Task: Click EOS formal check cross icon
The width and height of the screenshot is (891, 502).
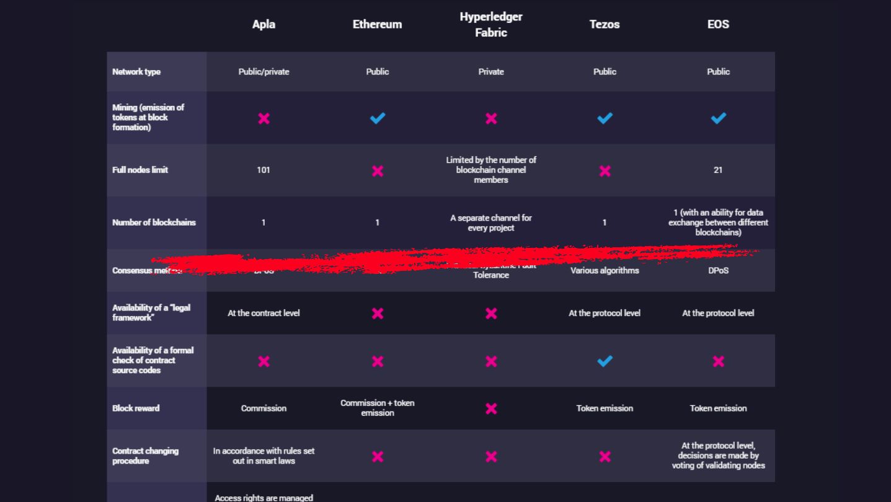Action: point(718,361)
